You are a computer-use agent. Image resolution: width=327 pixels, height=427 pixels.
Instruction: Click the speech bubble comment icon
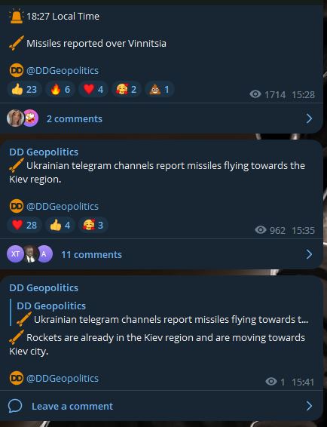[x=15, y=406]
